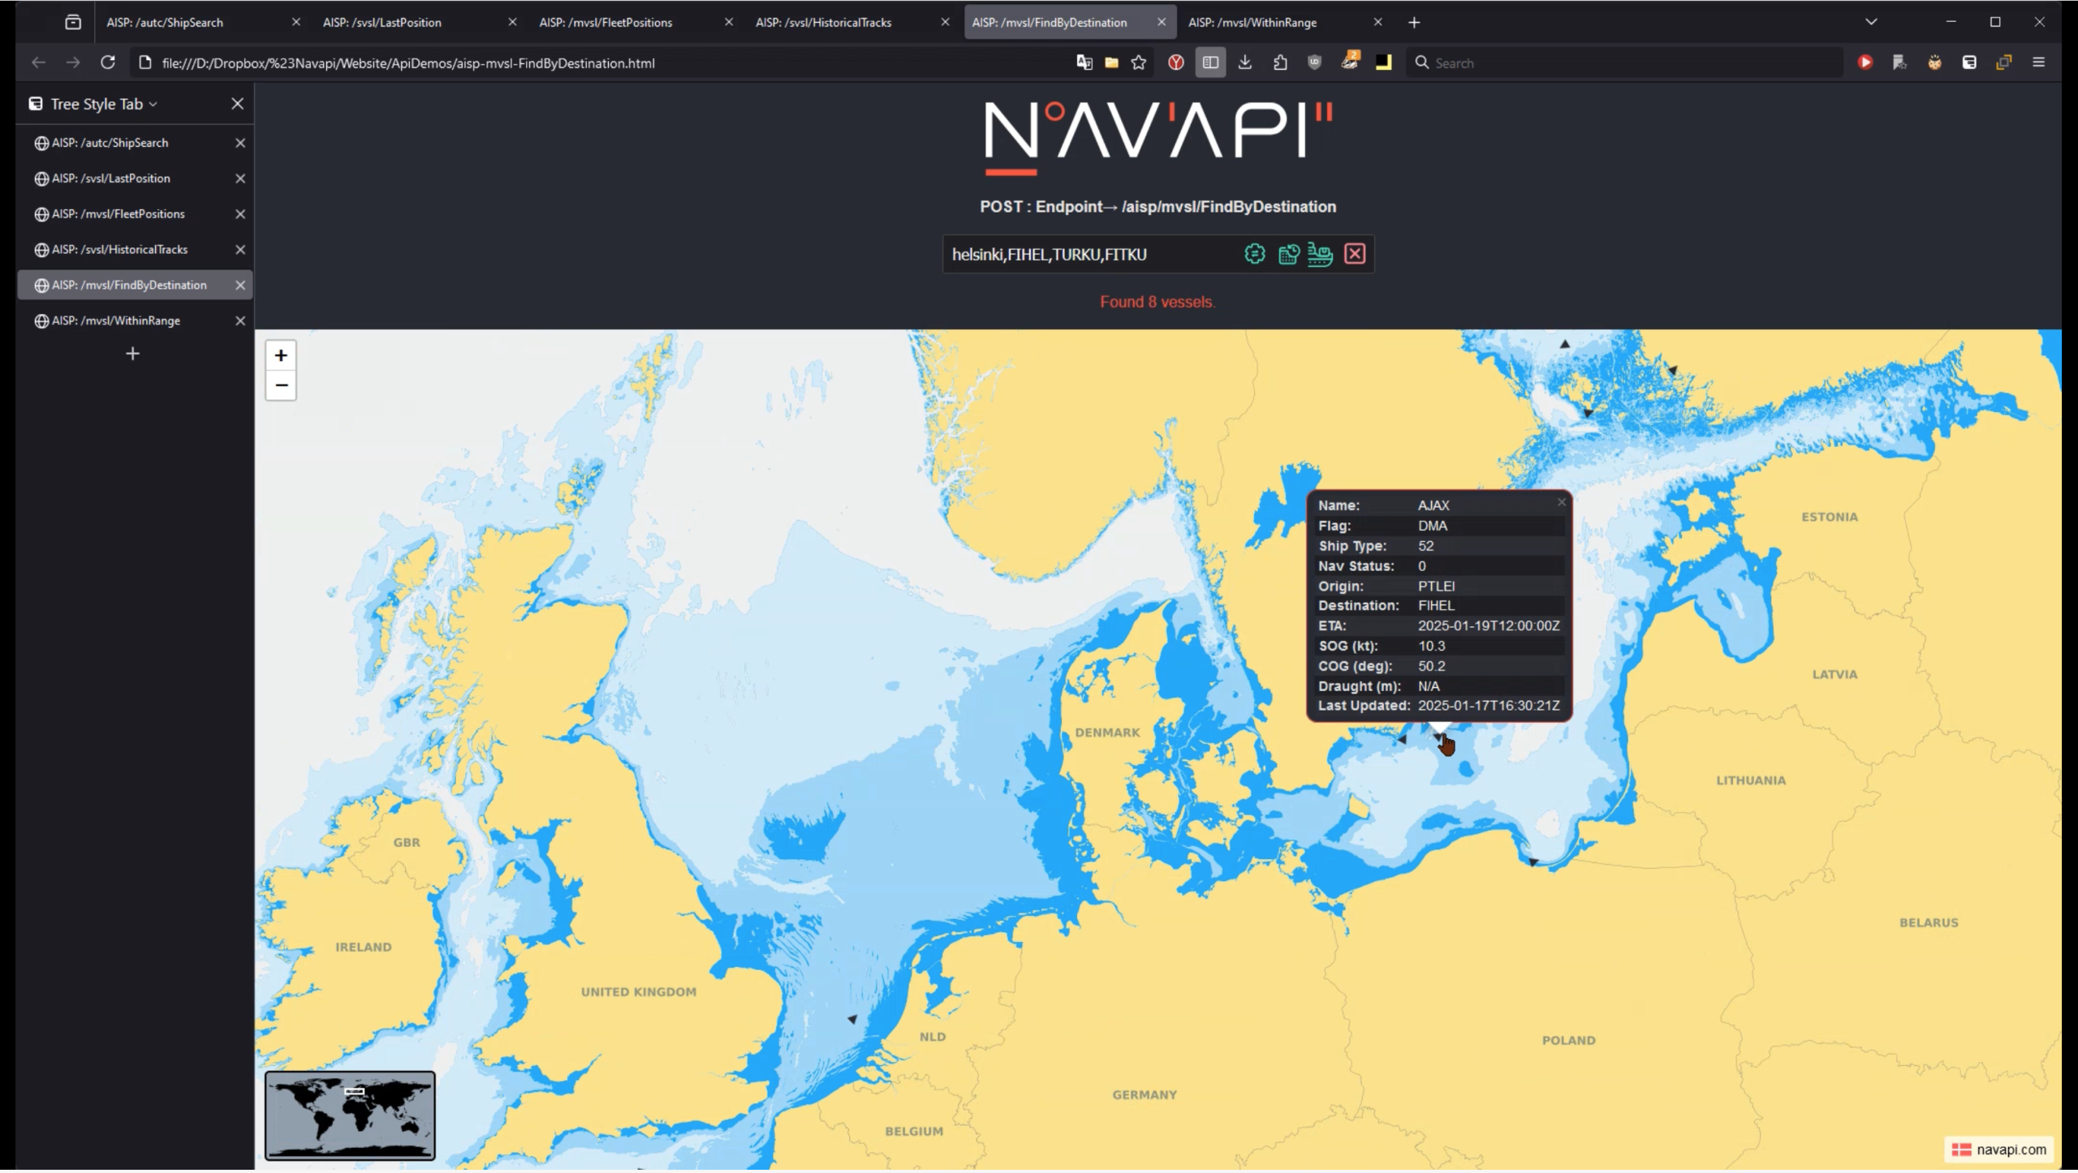
Task: Reload the FindByDestination page
Action: (107, 62)
